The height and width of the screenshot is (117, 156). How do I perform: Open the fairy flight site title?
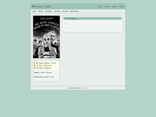click(43, 7)
